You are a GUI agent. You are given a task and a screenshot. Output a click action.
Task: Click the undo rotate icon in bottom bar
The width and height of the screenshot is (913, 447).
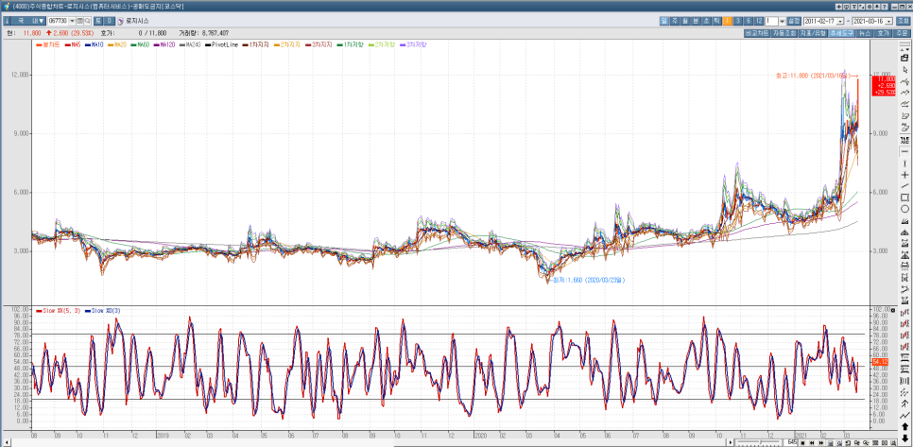[x=849, y=443]
